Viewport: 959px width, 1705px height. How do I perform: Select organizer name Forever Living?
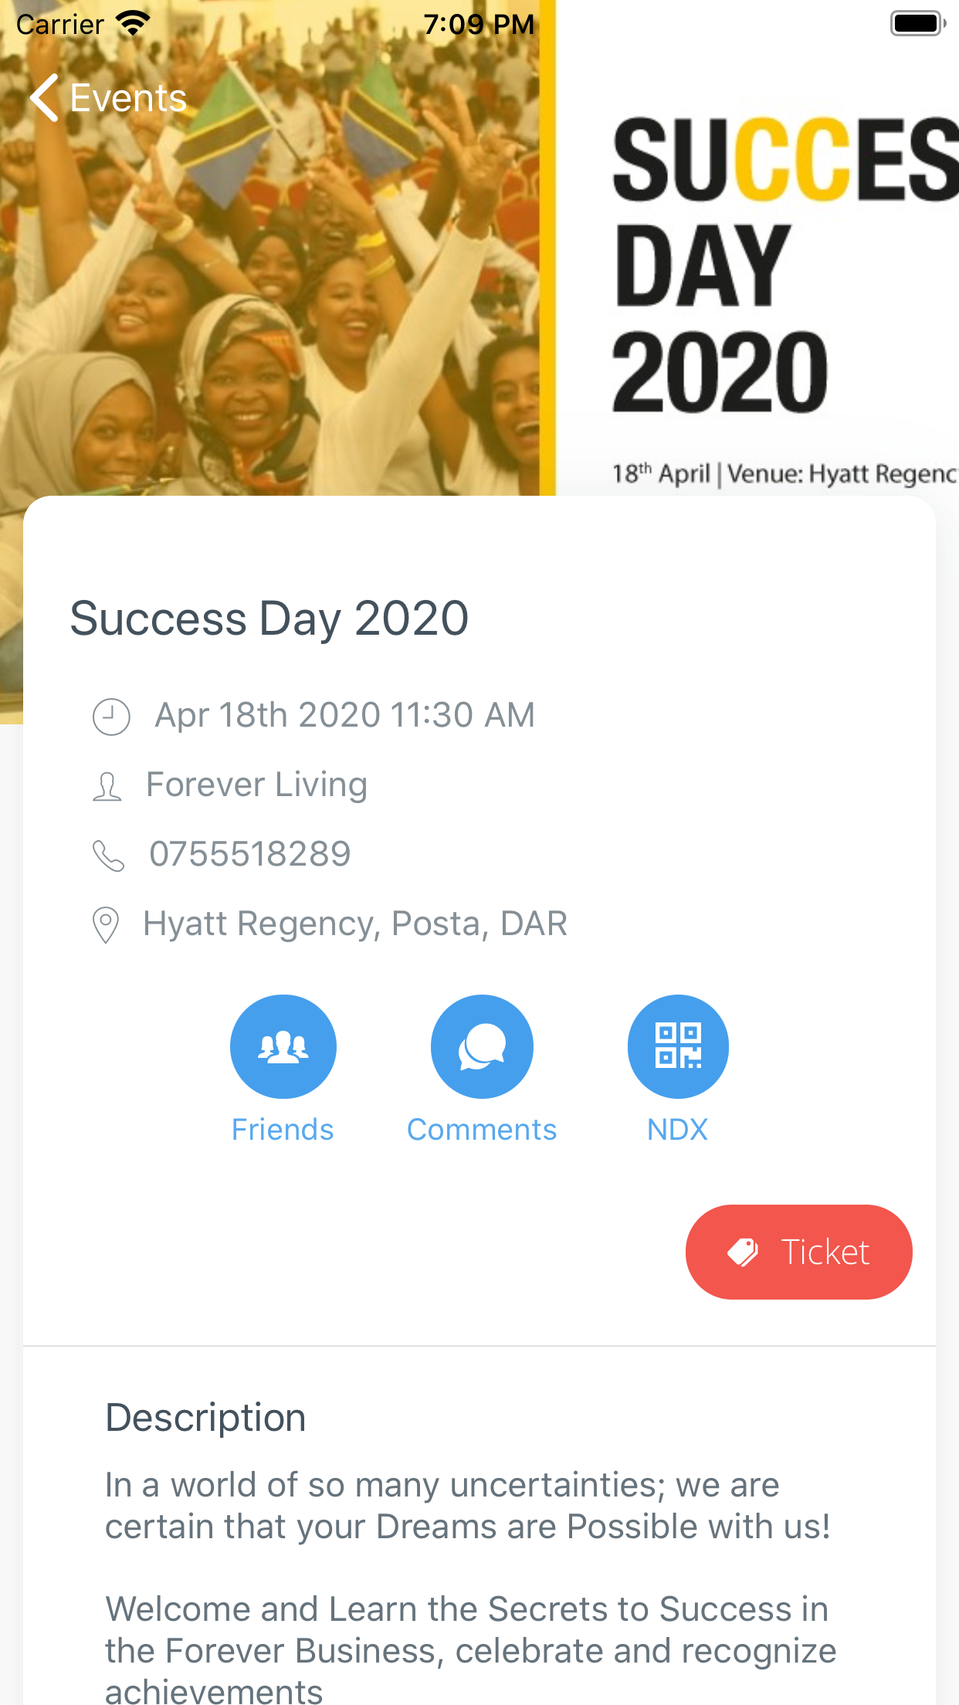click(256, 785)
